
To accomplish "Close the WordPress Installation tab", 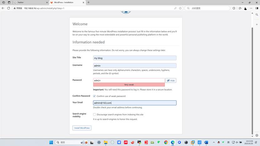I will [x=84, y=2].
